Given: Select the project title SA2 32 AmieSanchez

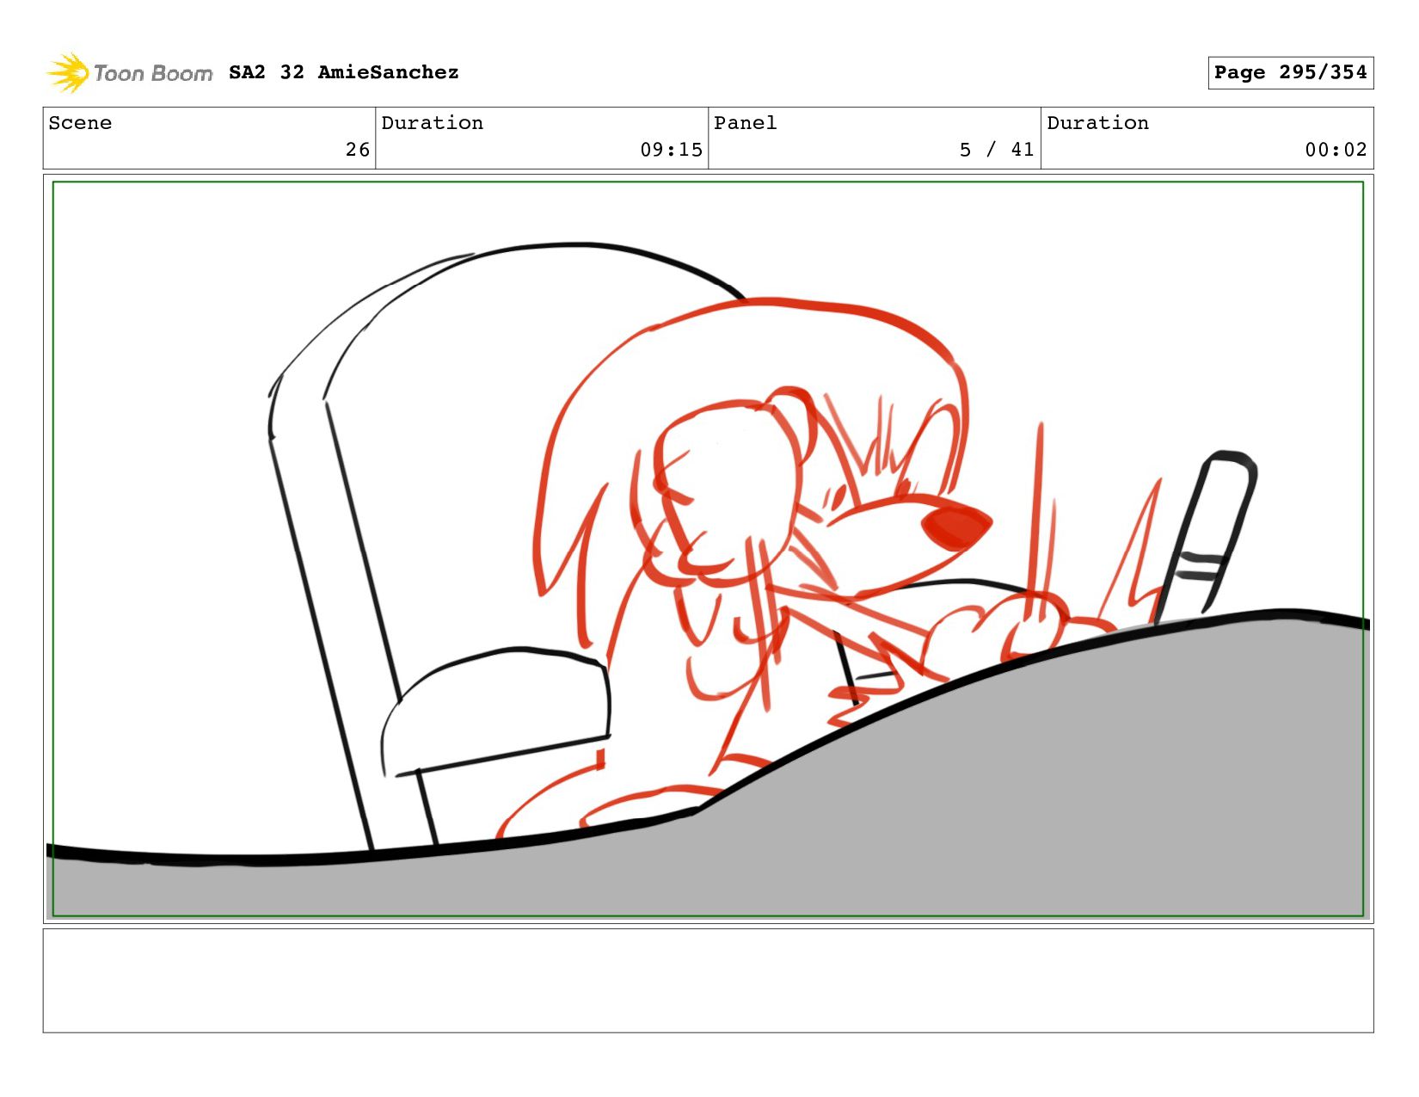Looking at the screenshot, I should tap(344, 72).
